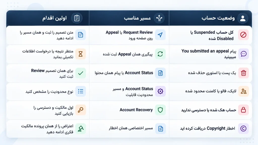Click the orange people icon for limited likes
The height and width of the screenshot is (145, 258).
click(x=243, y=91)
